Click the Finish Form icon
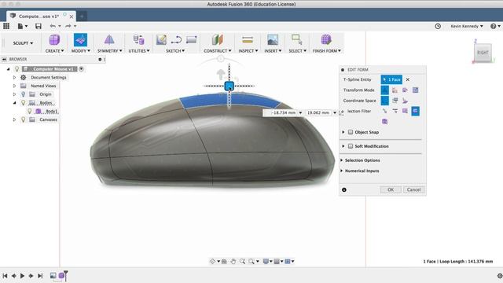Viewport: 503px width, 283px height. click(x=326, y=40)
